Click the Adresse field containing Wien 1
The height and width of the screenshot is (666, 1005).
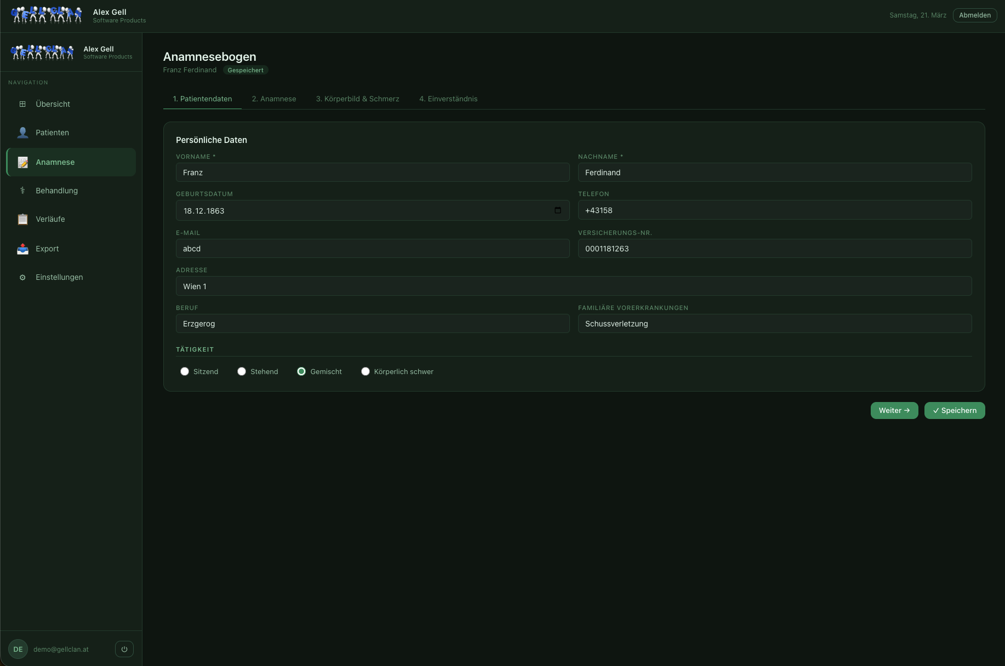coord(574,286)
